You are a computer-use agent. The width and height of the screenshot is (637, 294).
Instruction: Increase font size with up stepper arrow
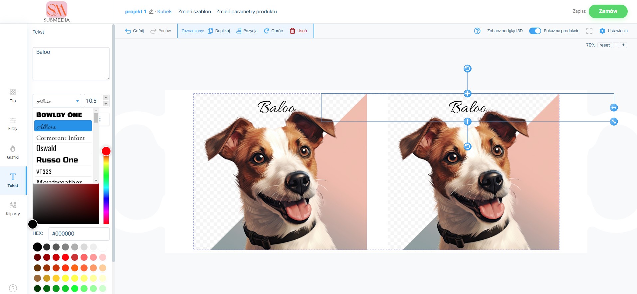click(106, 98)
